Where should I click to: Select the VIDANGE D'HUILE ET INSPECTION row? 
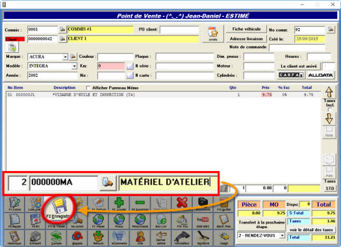tap(163, 95)
